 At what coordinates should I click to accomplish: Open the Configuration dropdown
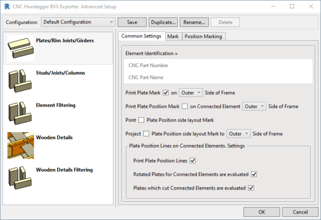click(x=78, y=22)
